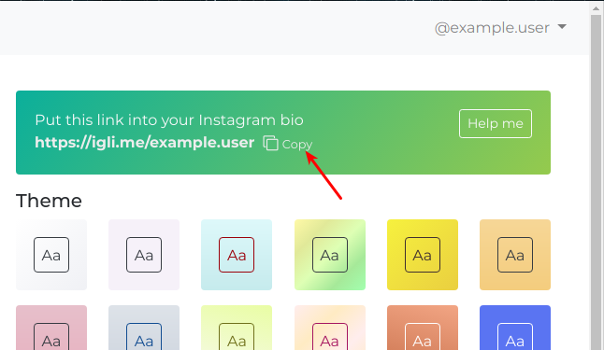Apply the cream theme with magenta Aa
The image size is (604, 350).
pyautogui.click(x=330, y=328)
